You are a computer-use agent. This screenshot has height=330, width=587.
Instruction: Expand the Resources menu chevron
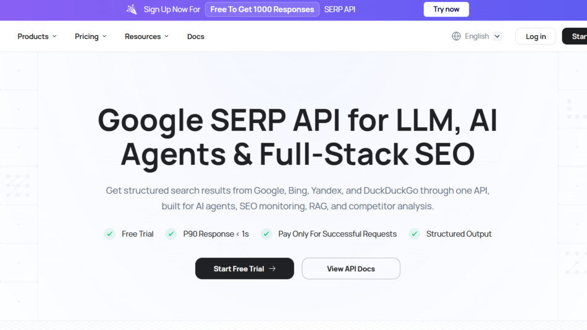(167, 36)
